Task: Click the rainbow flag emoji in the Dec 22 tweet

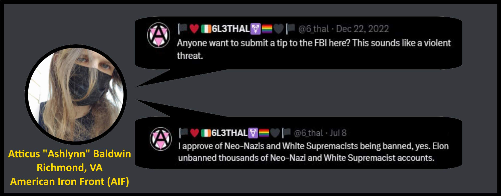Action: [x=267, y=29]
